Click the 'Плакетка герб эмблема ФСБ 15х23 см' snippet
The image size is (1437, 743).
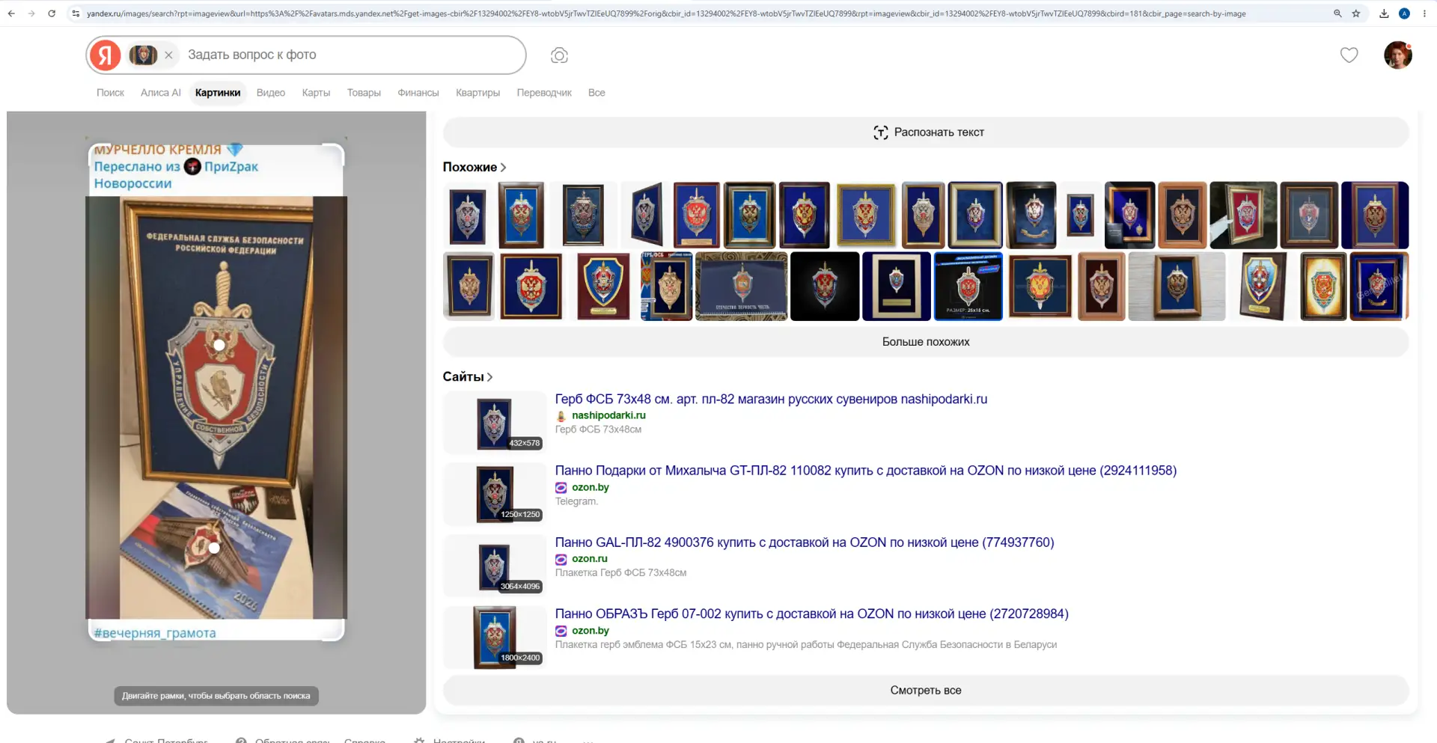tap(806, 645)
